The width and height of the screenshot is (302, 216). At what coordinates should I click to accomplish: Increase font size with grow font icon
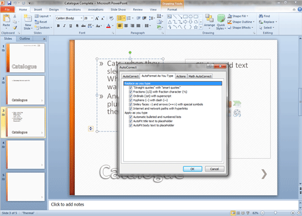pyautogui.click(x=97, y=19)
